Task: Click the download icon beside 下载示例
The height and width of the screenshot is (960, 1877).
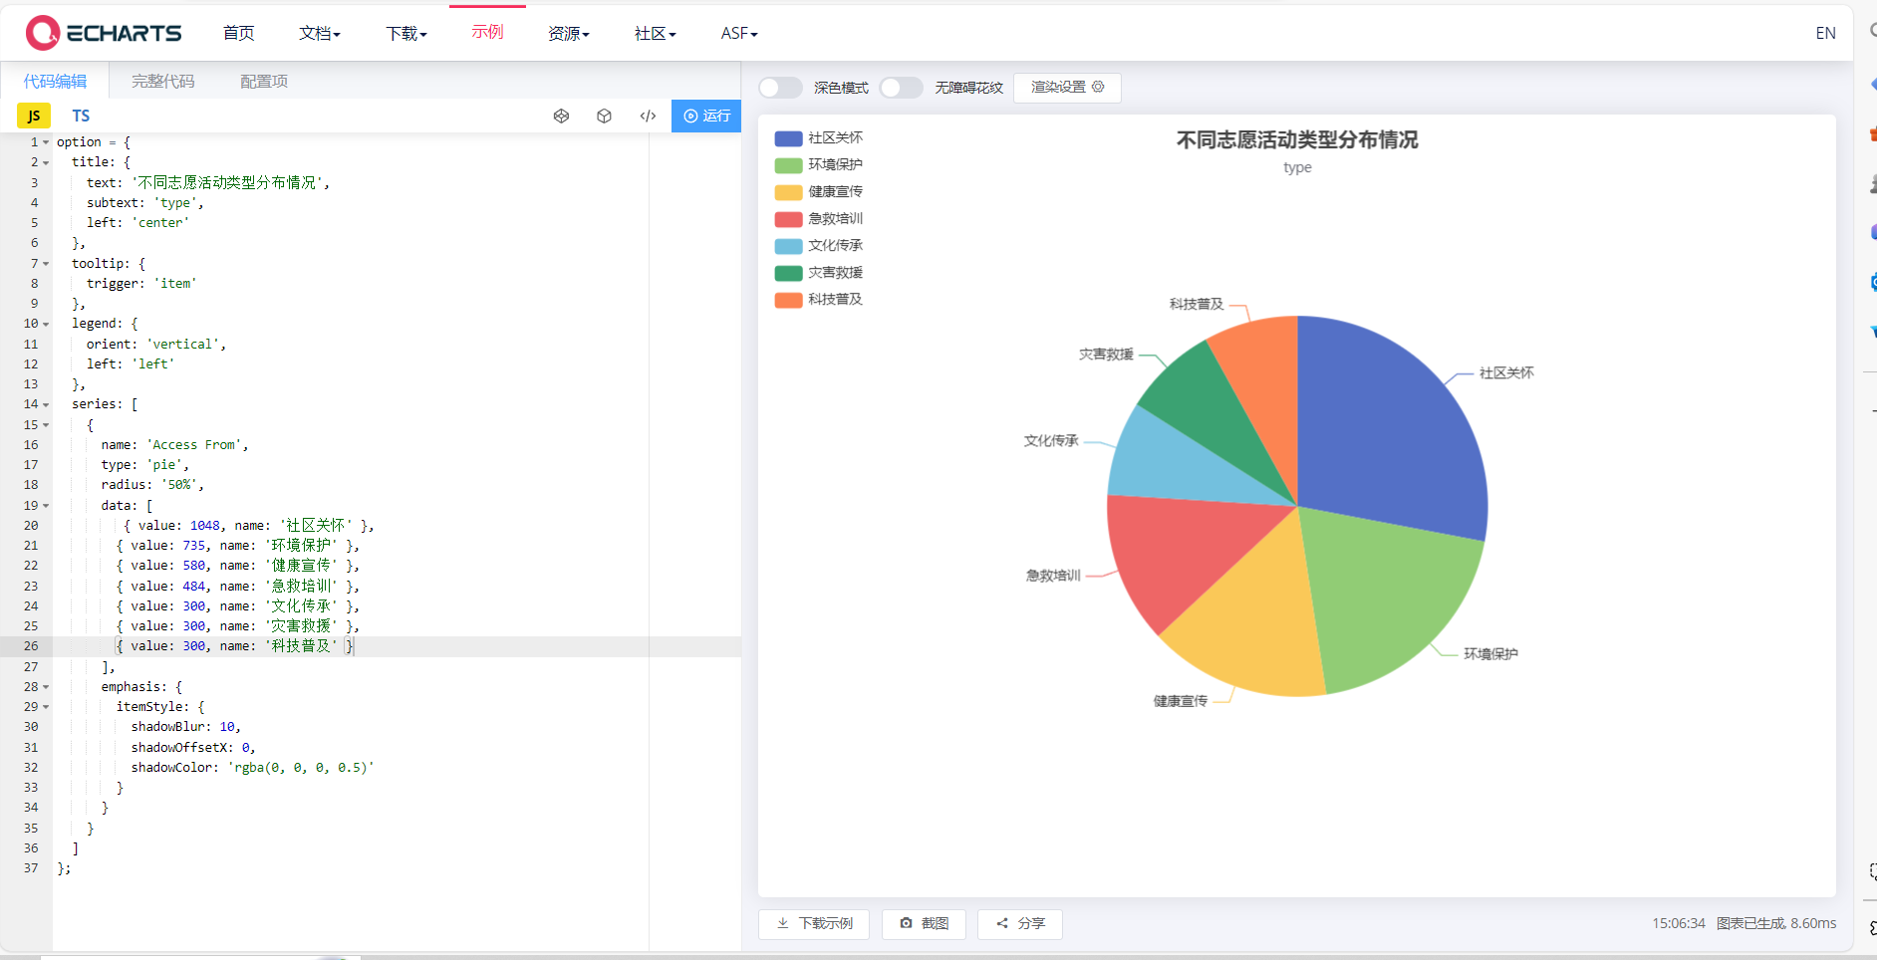Action: [783, 924]
